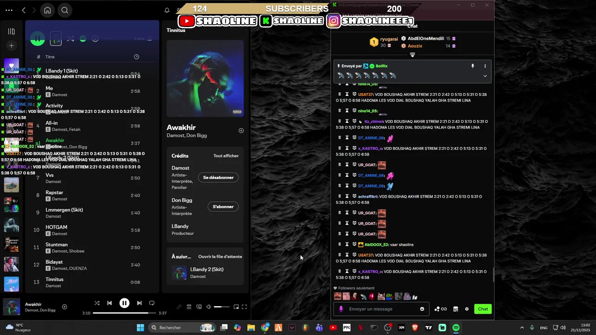Unpin the BotRix pinned message
The height and width of the screenshot is (335, 596).
[x=473, y=66]
